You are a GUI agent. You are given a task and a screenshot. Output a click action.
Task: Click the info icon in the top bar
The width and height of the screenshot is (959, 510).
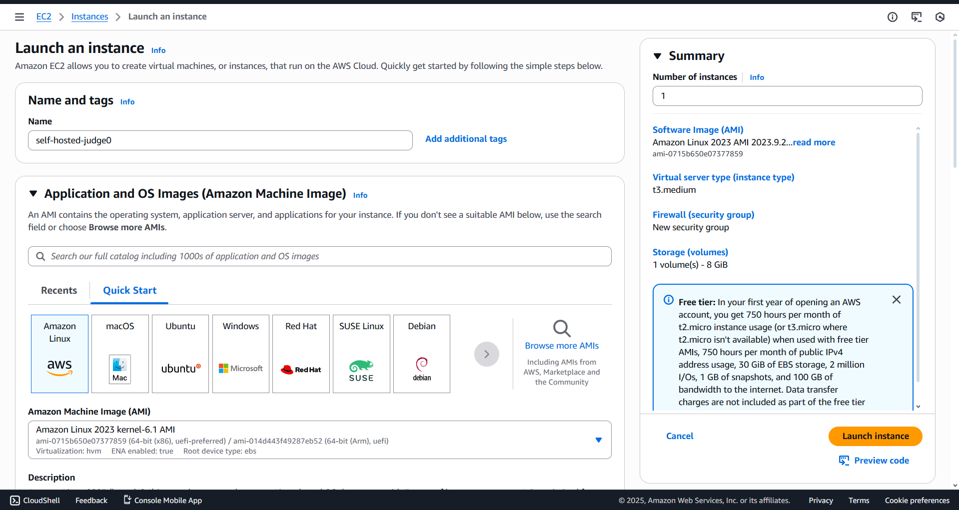click(x=892, y=16)
